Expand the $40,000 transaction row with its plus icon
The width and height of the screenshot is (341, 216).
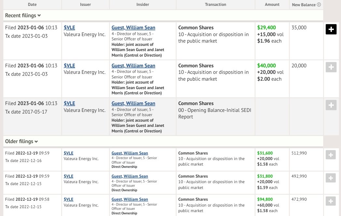tap(331, 67)
